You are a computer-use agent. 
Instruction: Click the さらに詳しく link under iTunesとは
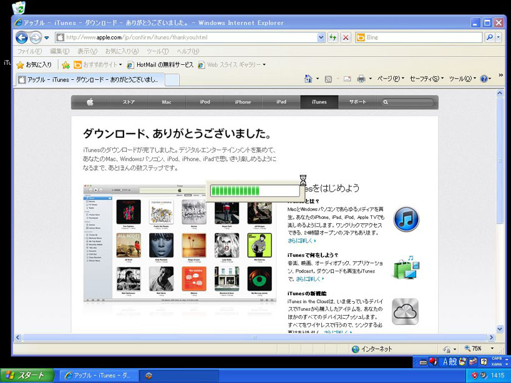(302, 241)
